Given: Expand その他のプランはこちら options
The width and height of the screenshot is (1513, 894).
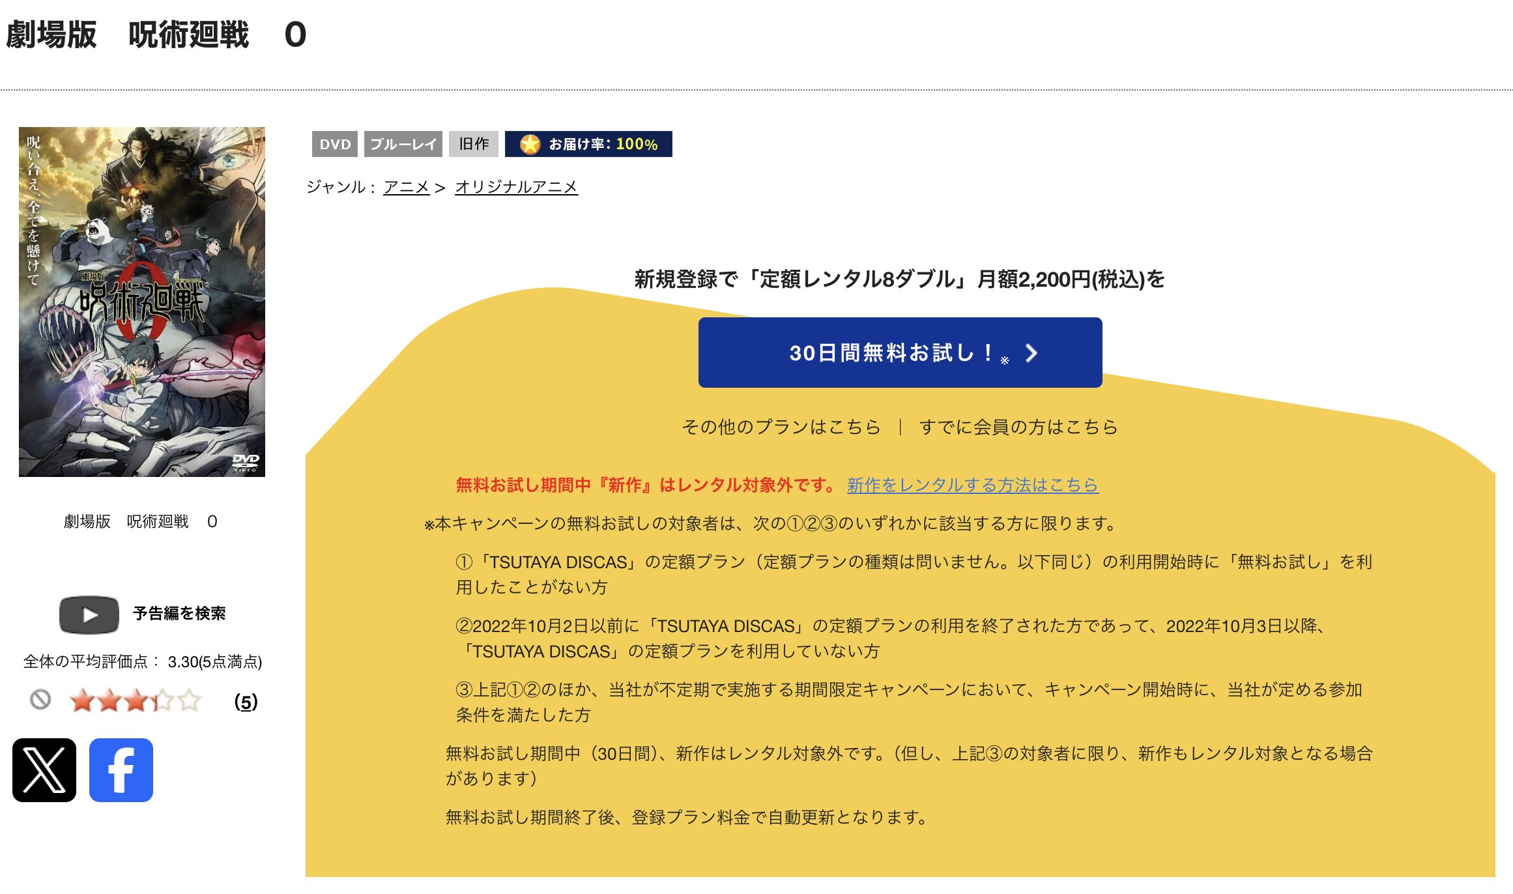Looking at the screenshot, I should coord(779,427).
